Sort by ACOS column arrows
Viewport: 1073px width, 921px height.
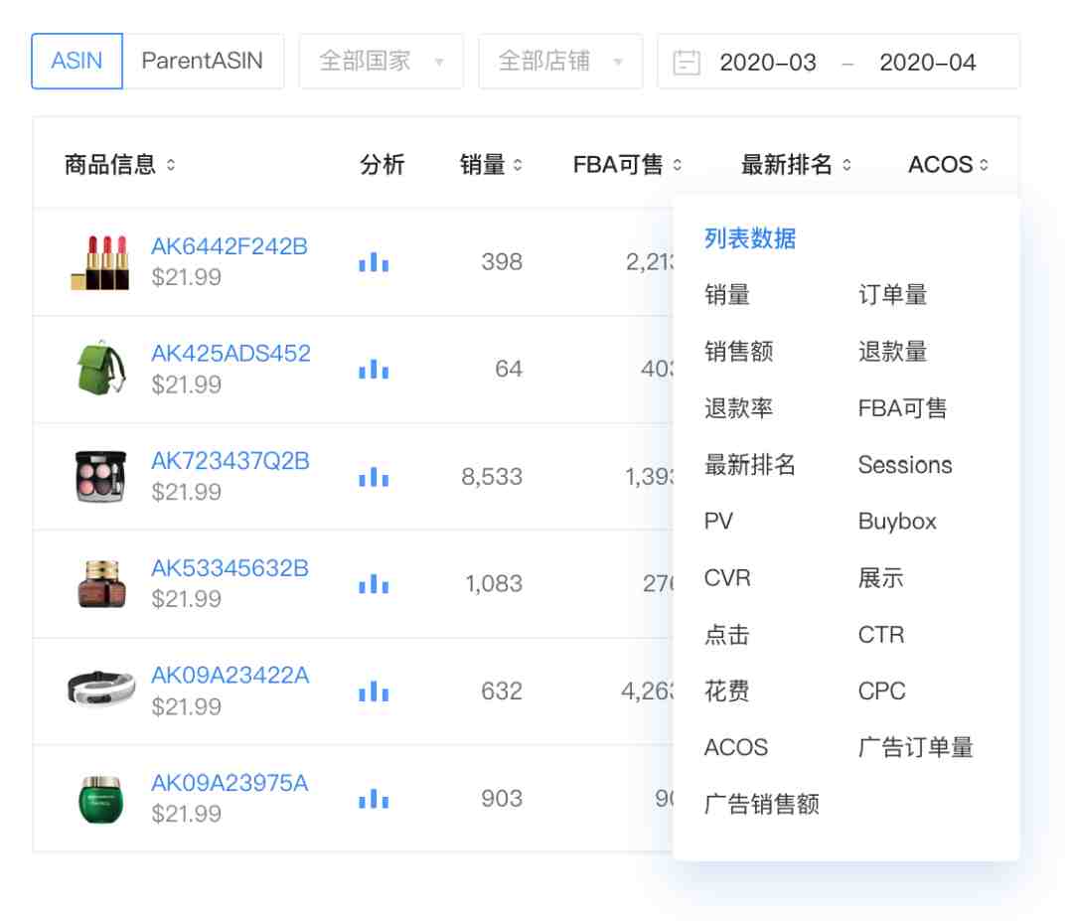tap(984, 165)
